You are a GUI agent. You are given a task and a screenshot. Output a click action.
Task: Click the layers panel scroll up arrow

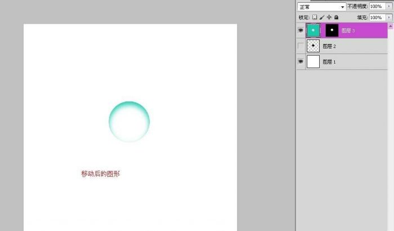(x=391, y=26)
